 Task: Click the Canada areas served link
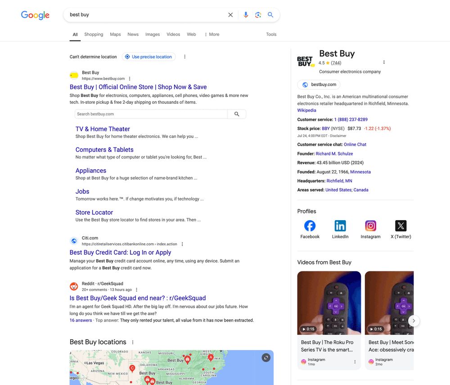point(361,190)
